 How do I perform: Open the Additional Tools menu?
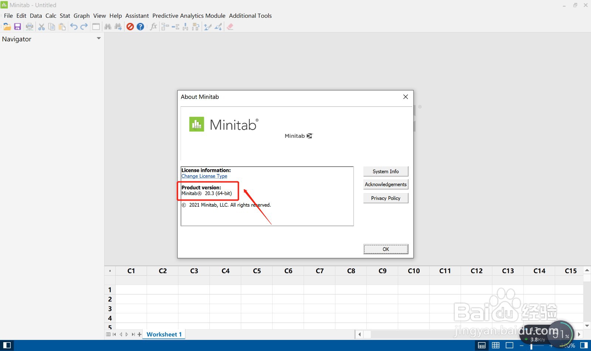250,16
